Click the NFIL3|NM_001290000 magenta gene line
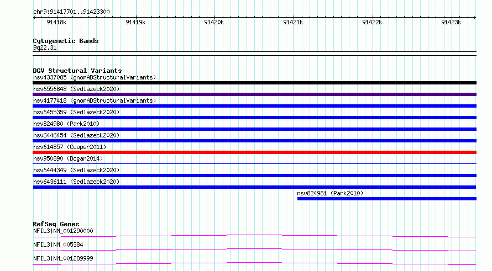 tap(254, 236)
